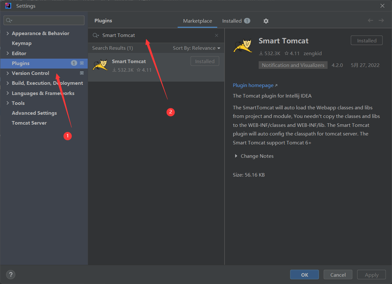Image resolution: width=392 pixels, height=284 pixels.
Task: Expand Appearance & Behavior settings
Action: (8, 33)
